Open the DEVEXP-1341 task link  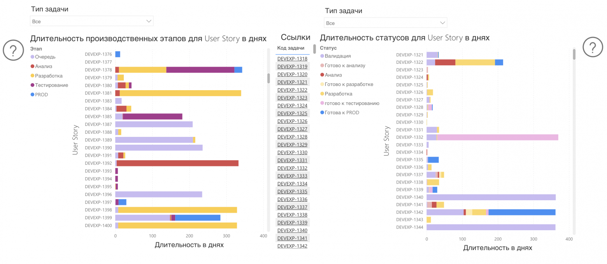292,238
